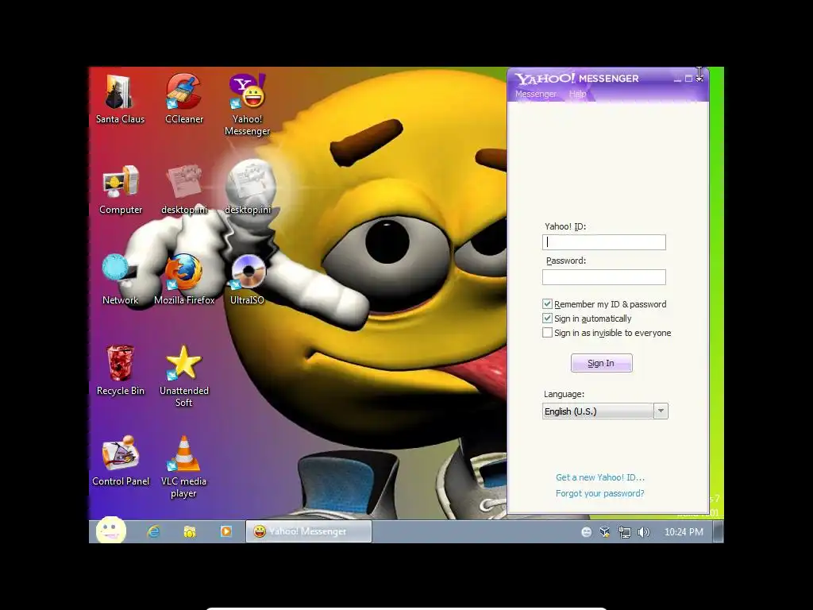Click the Yahoo Messenger smiley tray icon

(x=587, y=531)
